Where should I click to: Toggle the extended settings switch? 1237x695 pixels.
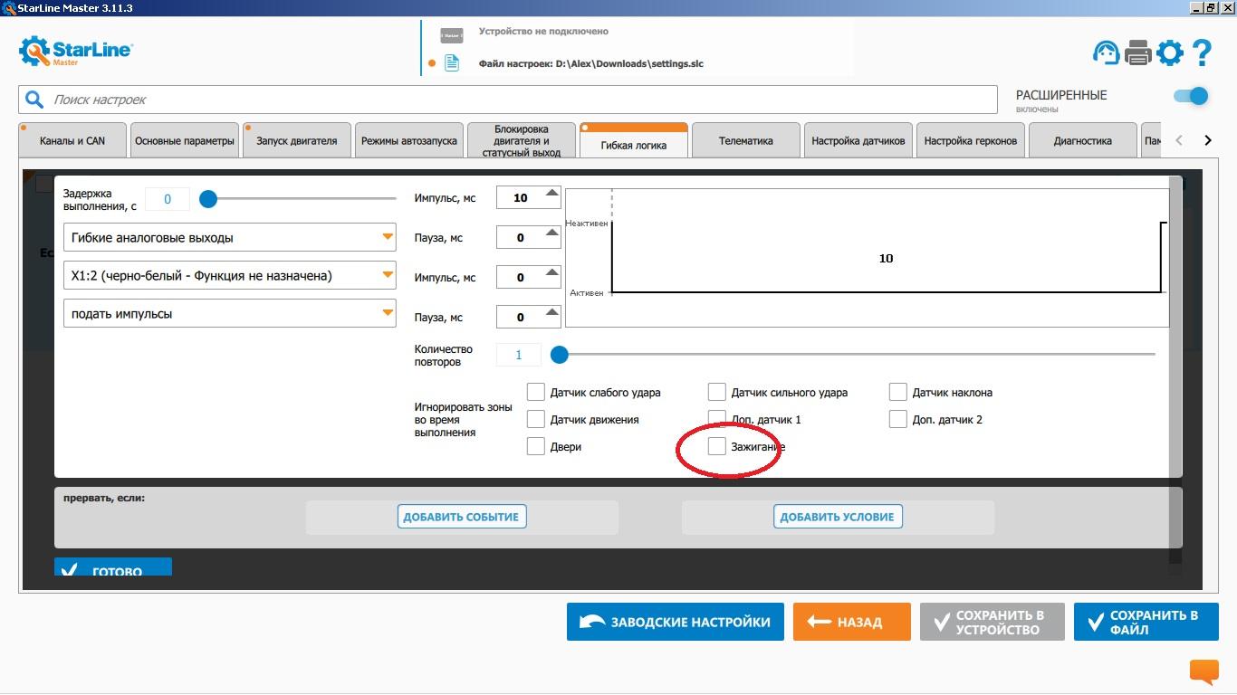pos(1191,96)
